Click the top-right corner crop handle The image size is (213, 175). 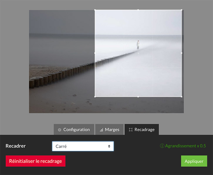point(182,10)
